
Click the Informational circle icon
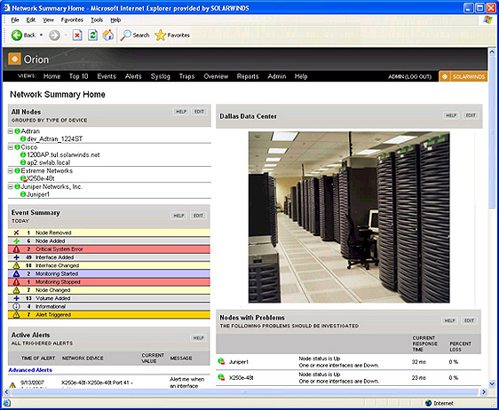(16, 307)
